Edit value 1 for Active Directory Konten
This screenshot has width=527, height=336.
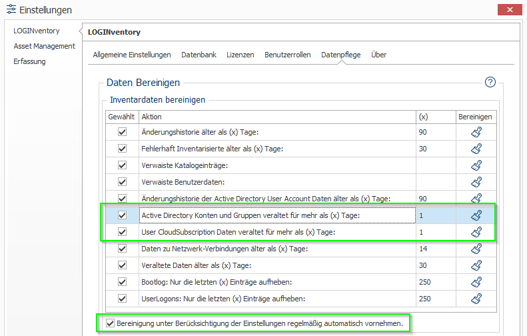click(x=436, y=215)
